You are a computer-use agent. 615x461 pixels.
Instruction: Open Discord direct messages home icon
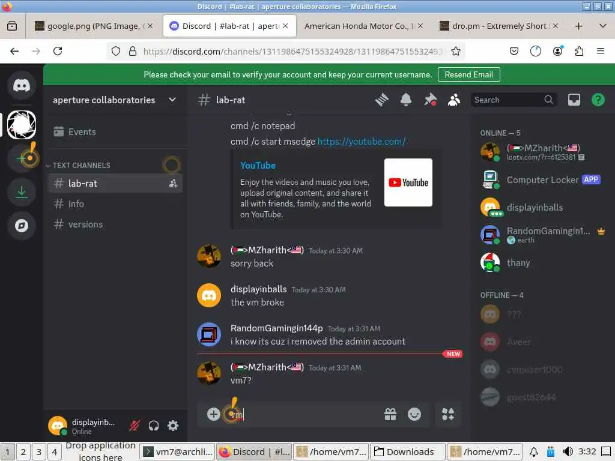pos(22,86)
